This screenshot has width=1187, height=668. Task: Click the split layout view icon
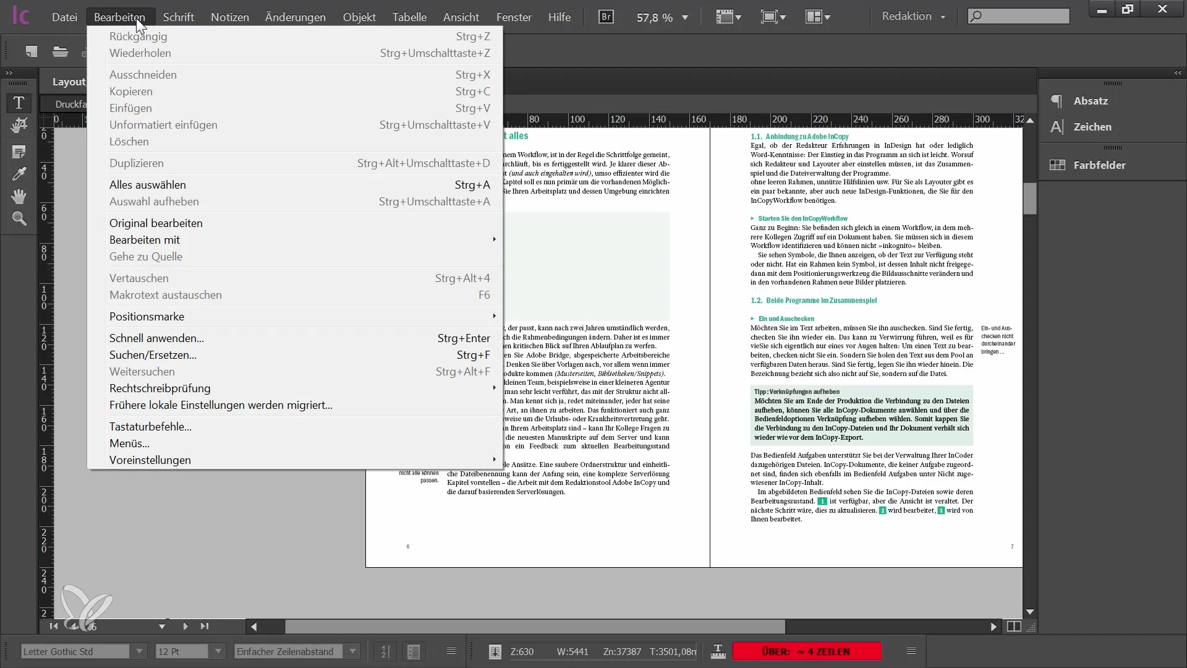[x=1014, y=627]
